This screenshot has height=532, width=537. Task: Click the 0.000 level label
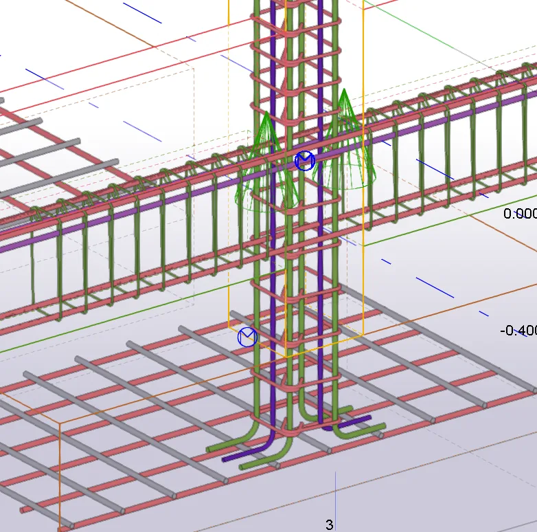point(520,214)
